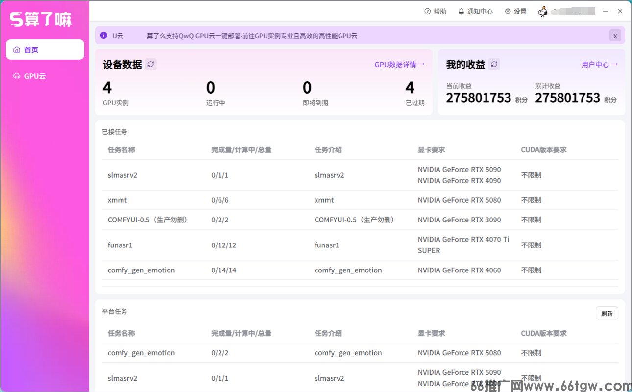Click NVIDIA GeForce RTX 4060 requirement
Screen dimensions: 632x392
pos(460,270)
